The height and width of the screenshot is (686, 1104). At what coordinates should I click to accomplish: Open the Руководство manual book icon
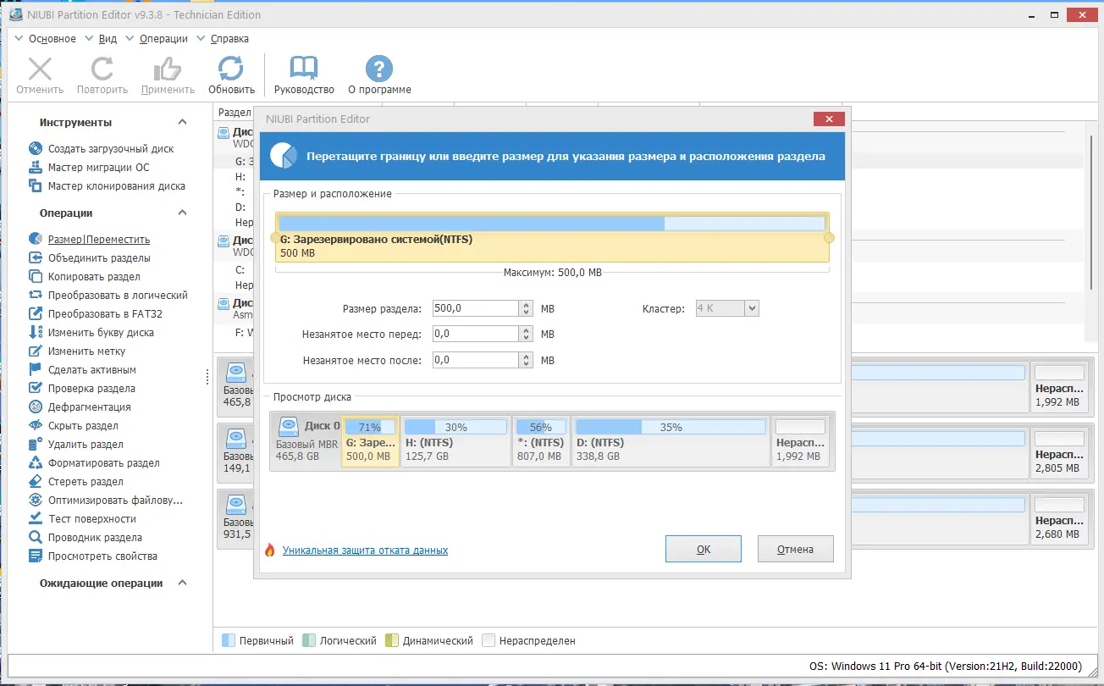[x=304, y=69]
